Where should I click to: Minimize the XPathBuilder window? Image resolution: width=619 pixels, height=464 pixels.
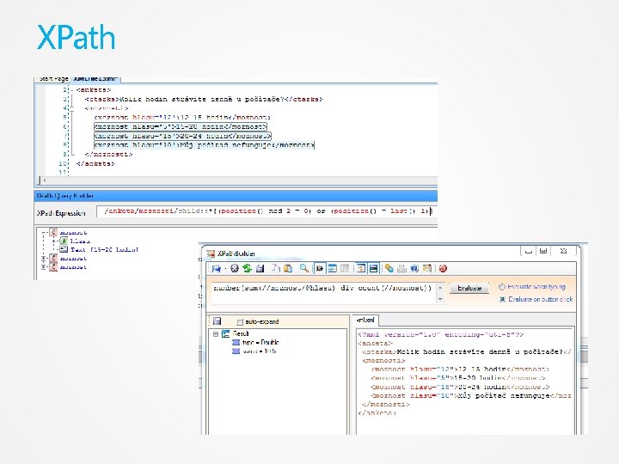(528, 251)
